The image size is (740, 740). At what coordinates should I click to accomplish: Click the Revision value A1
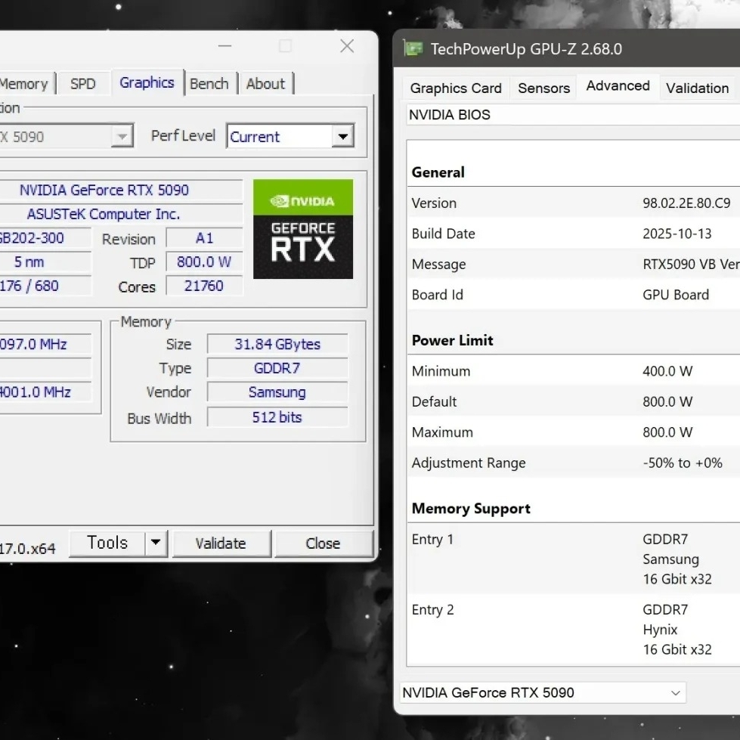click(204, 238)
